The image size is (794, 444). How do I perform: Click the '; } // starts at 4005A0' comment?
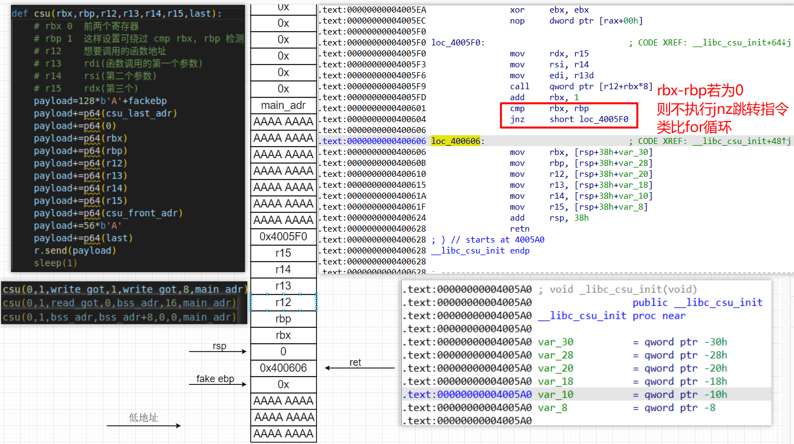tap(488, 240)
